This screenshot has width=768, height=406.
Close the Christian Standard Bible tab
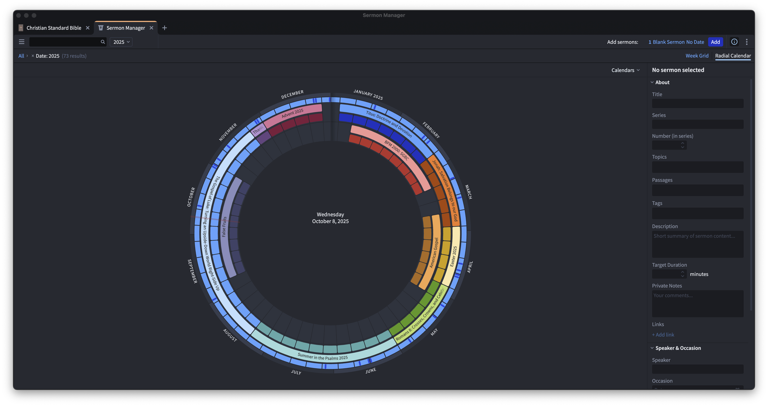tap(88, 28)
